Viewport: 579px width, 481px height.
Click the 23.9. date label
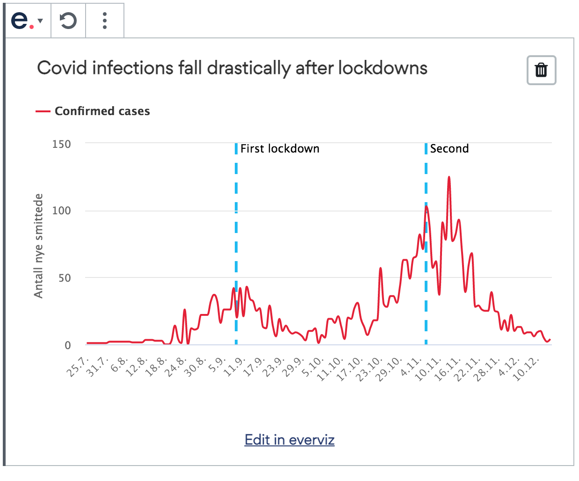274,367
